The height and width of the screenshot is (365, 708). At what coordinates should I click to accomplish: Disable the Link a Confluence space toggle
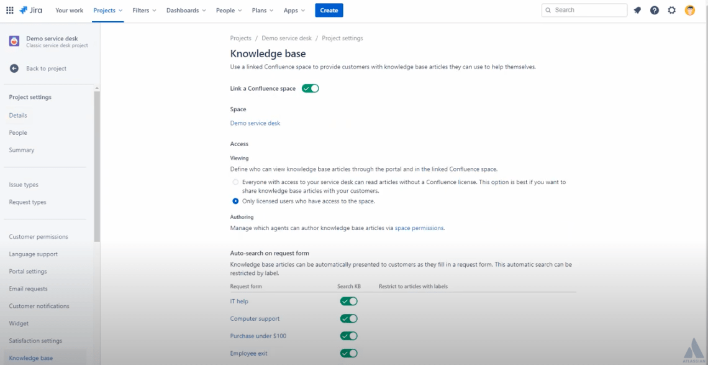click(x=310, y=88)
